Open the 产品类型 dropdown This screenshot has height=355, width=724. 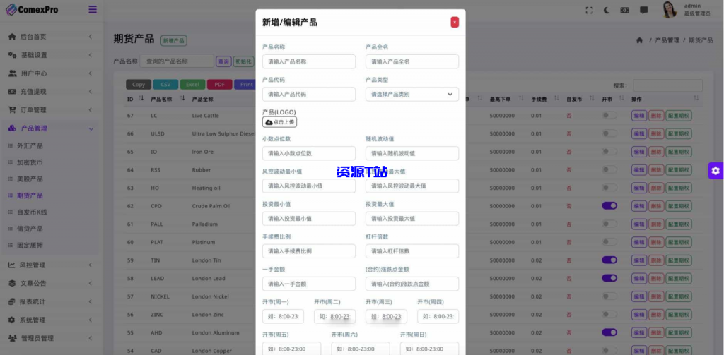click(x=412, y=94)
